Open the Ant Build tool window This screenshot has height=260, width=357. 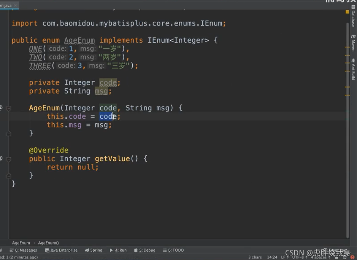point(353,69)
